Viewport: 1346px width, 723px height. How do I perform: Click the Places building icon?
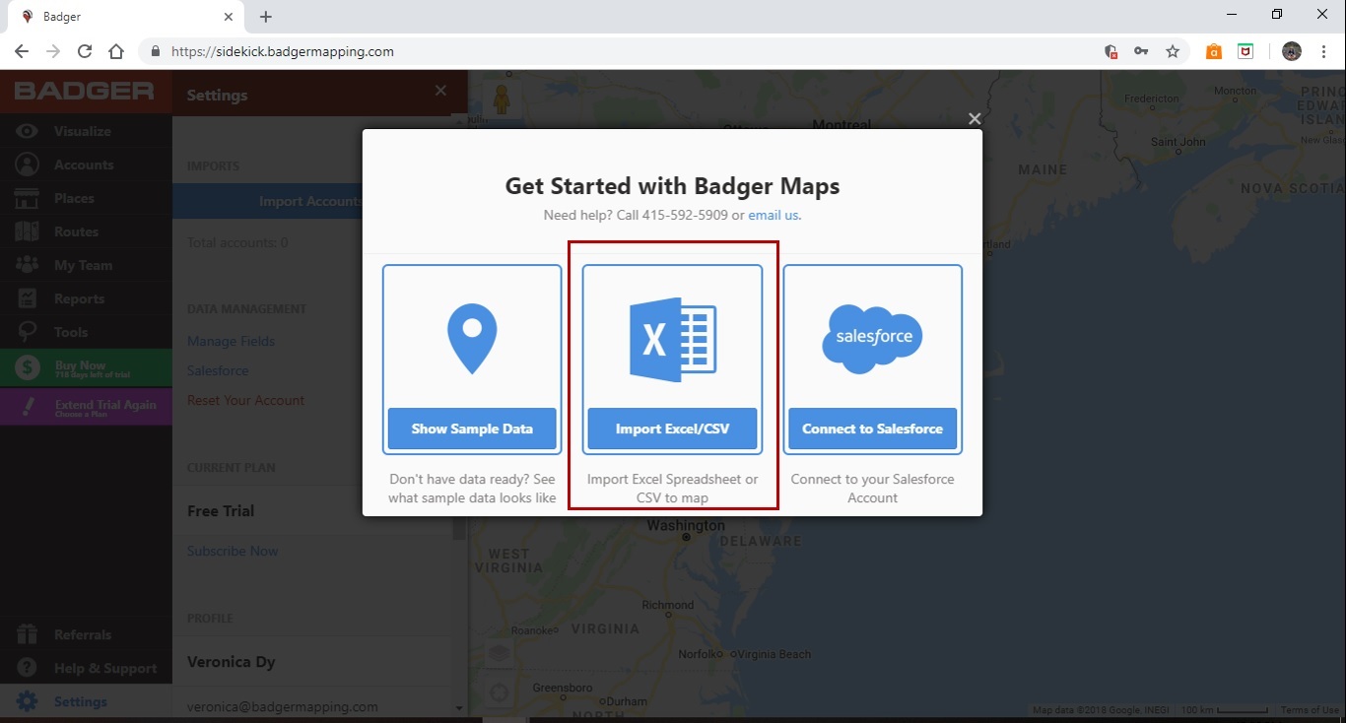tap(27, 198)
